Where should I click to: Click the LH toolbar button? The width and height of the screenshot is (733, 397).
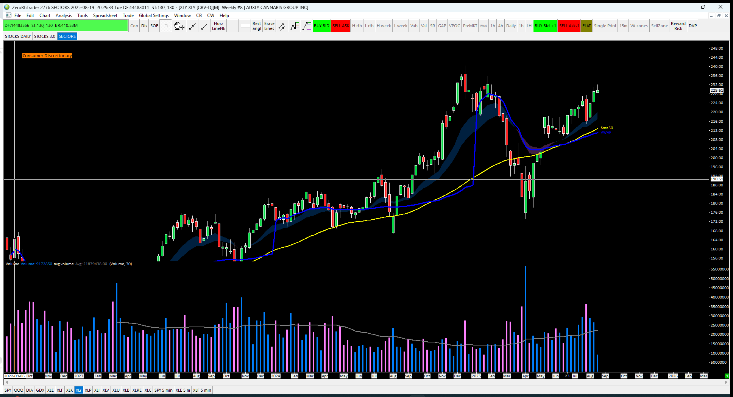tap(529, 26)
